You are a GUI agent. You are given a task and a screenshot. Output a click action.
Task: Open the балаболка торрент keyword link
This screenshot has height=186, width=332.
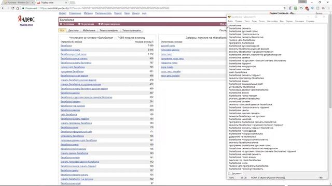(71, 102)
